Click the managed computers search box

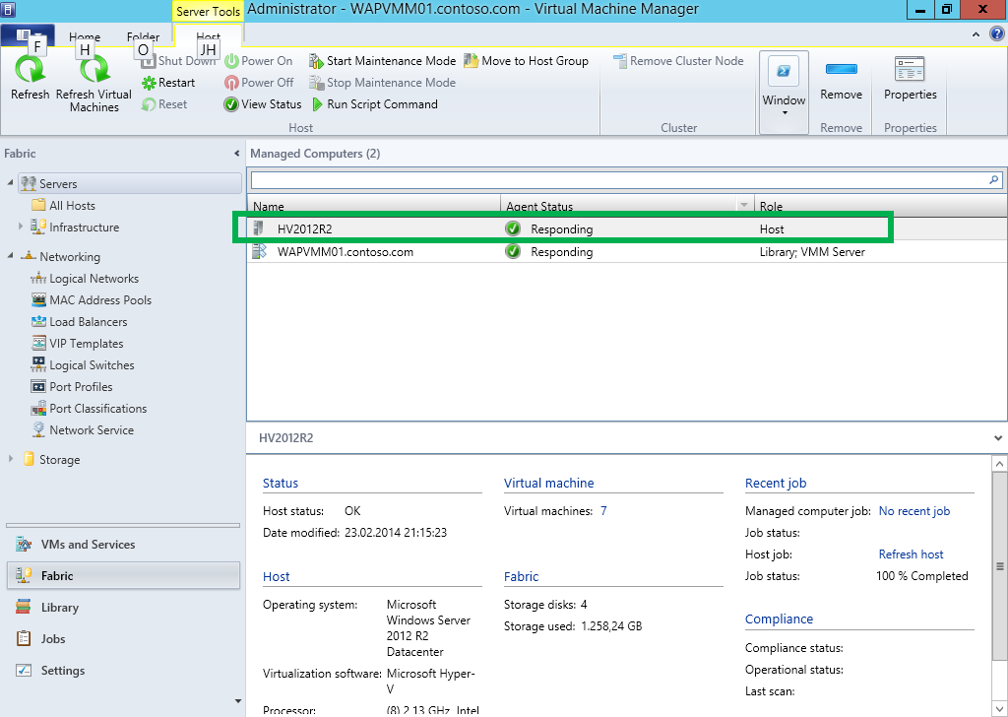pos(620,180)
